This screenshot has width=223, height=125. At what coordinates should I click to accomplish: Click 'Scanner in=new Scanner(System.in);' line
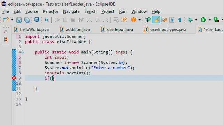tap(86, 62)
